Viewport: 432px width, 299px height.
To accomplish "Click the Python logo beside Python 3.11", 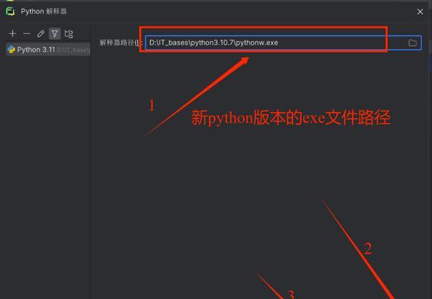I will [x=11, y=49].
